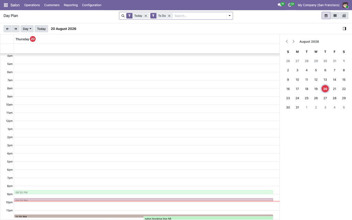The width and height of the screenshot is (352, 220).
Task: Switch to list view
Action: click(x=335, y=16)
